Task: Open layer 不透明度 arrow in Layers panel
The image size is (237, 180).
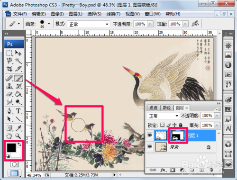Action: click(x=217, y=116)
